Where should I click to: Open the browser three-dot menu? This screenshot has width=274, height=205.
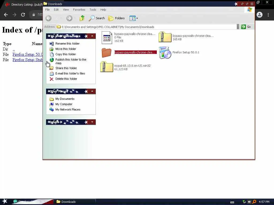pos(268,15)
